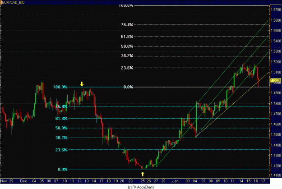Click the yellow up arrow marking the December 25 low
Screen dimensions: 282x189
pyautogui.click(x=143, y=174)
